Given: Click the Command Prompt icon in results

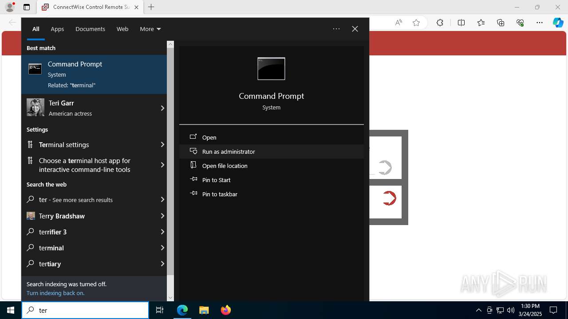Looking at the screenshot, I should tap(35, 69).
